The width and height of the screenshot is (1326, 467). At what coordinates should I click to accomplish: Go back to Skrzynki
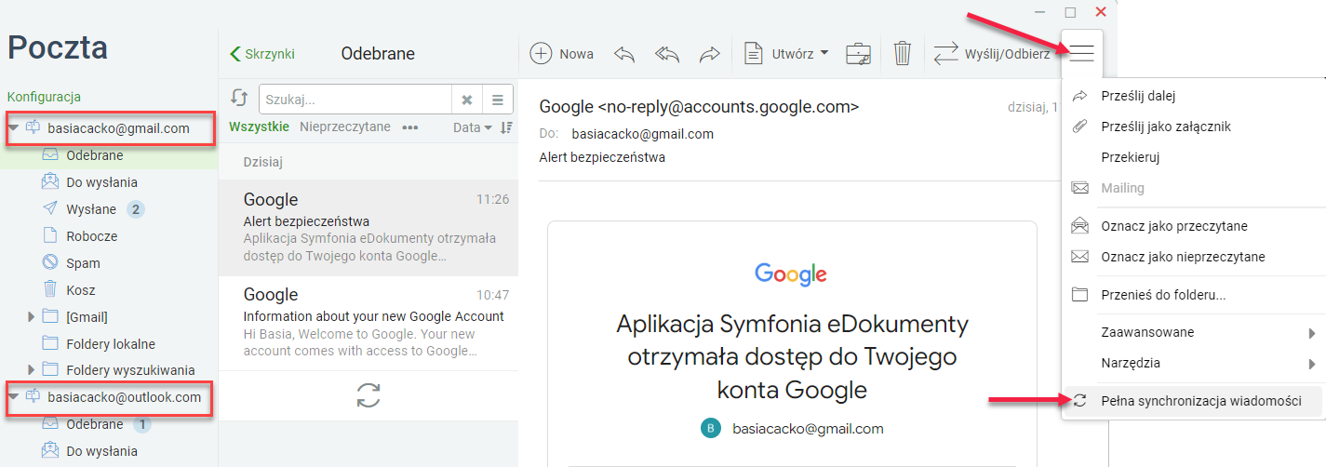262,54
